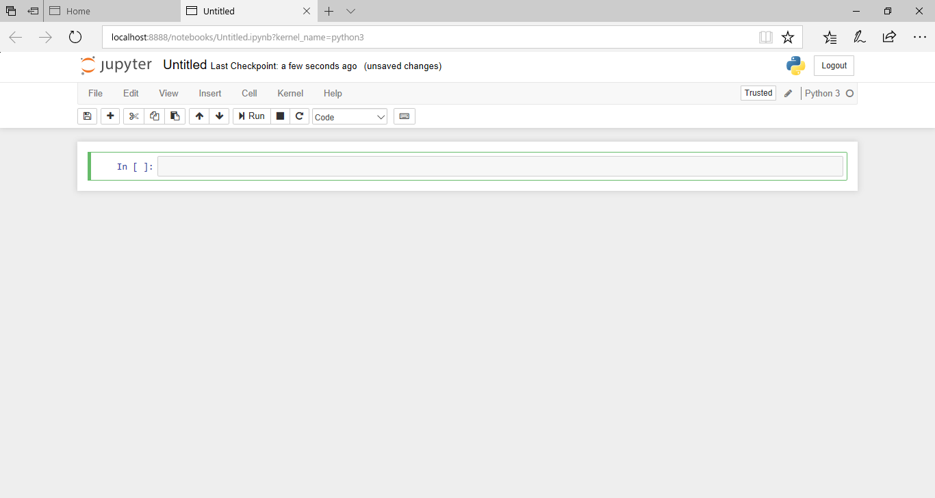Image resolution: width=935 pixels, height=498 pixels.
Task: Paste a cell using the paste icon
Action: 175,116
